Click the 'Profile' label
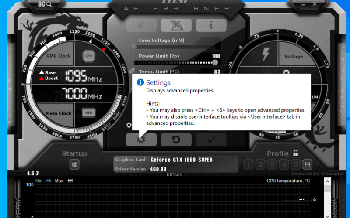The width and height of the screenshot is (350, 218). click(x=278, y=153)
